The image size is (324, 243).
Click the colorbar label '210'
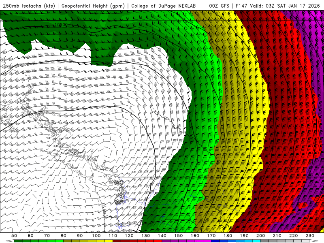(x=277, y=236)
